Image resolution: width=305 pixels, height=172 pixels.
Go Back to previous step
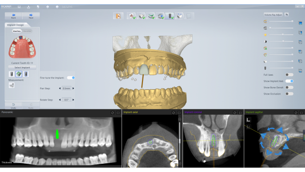(x=14, y=16)
